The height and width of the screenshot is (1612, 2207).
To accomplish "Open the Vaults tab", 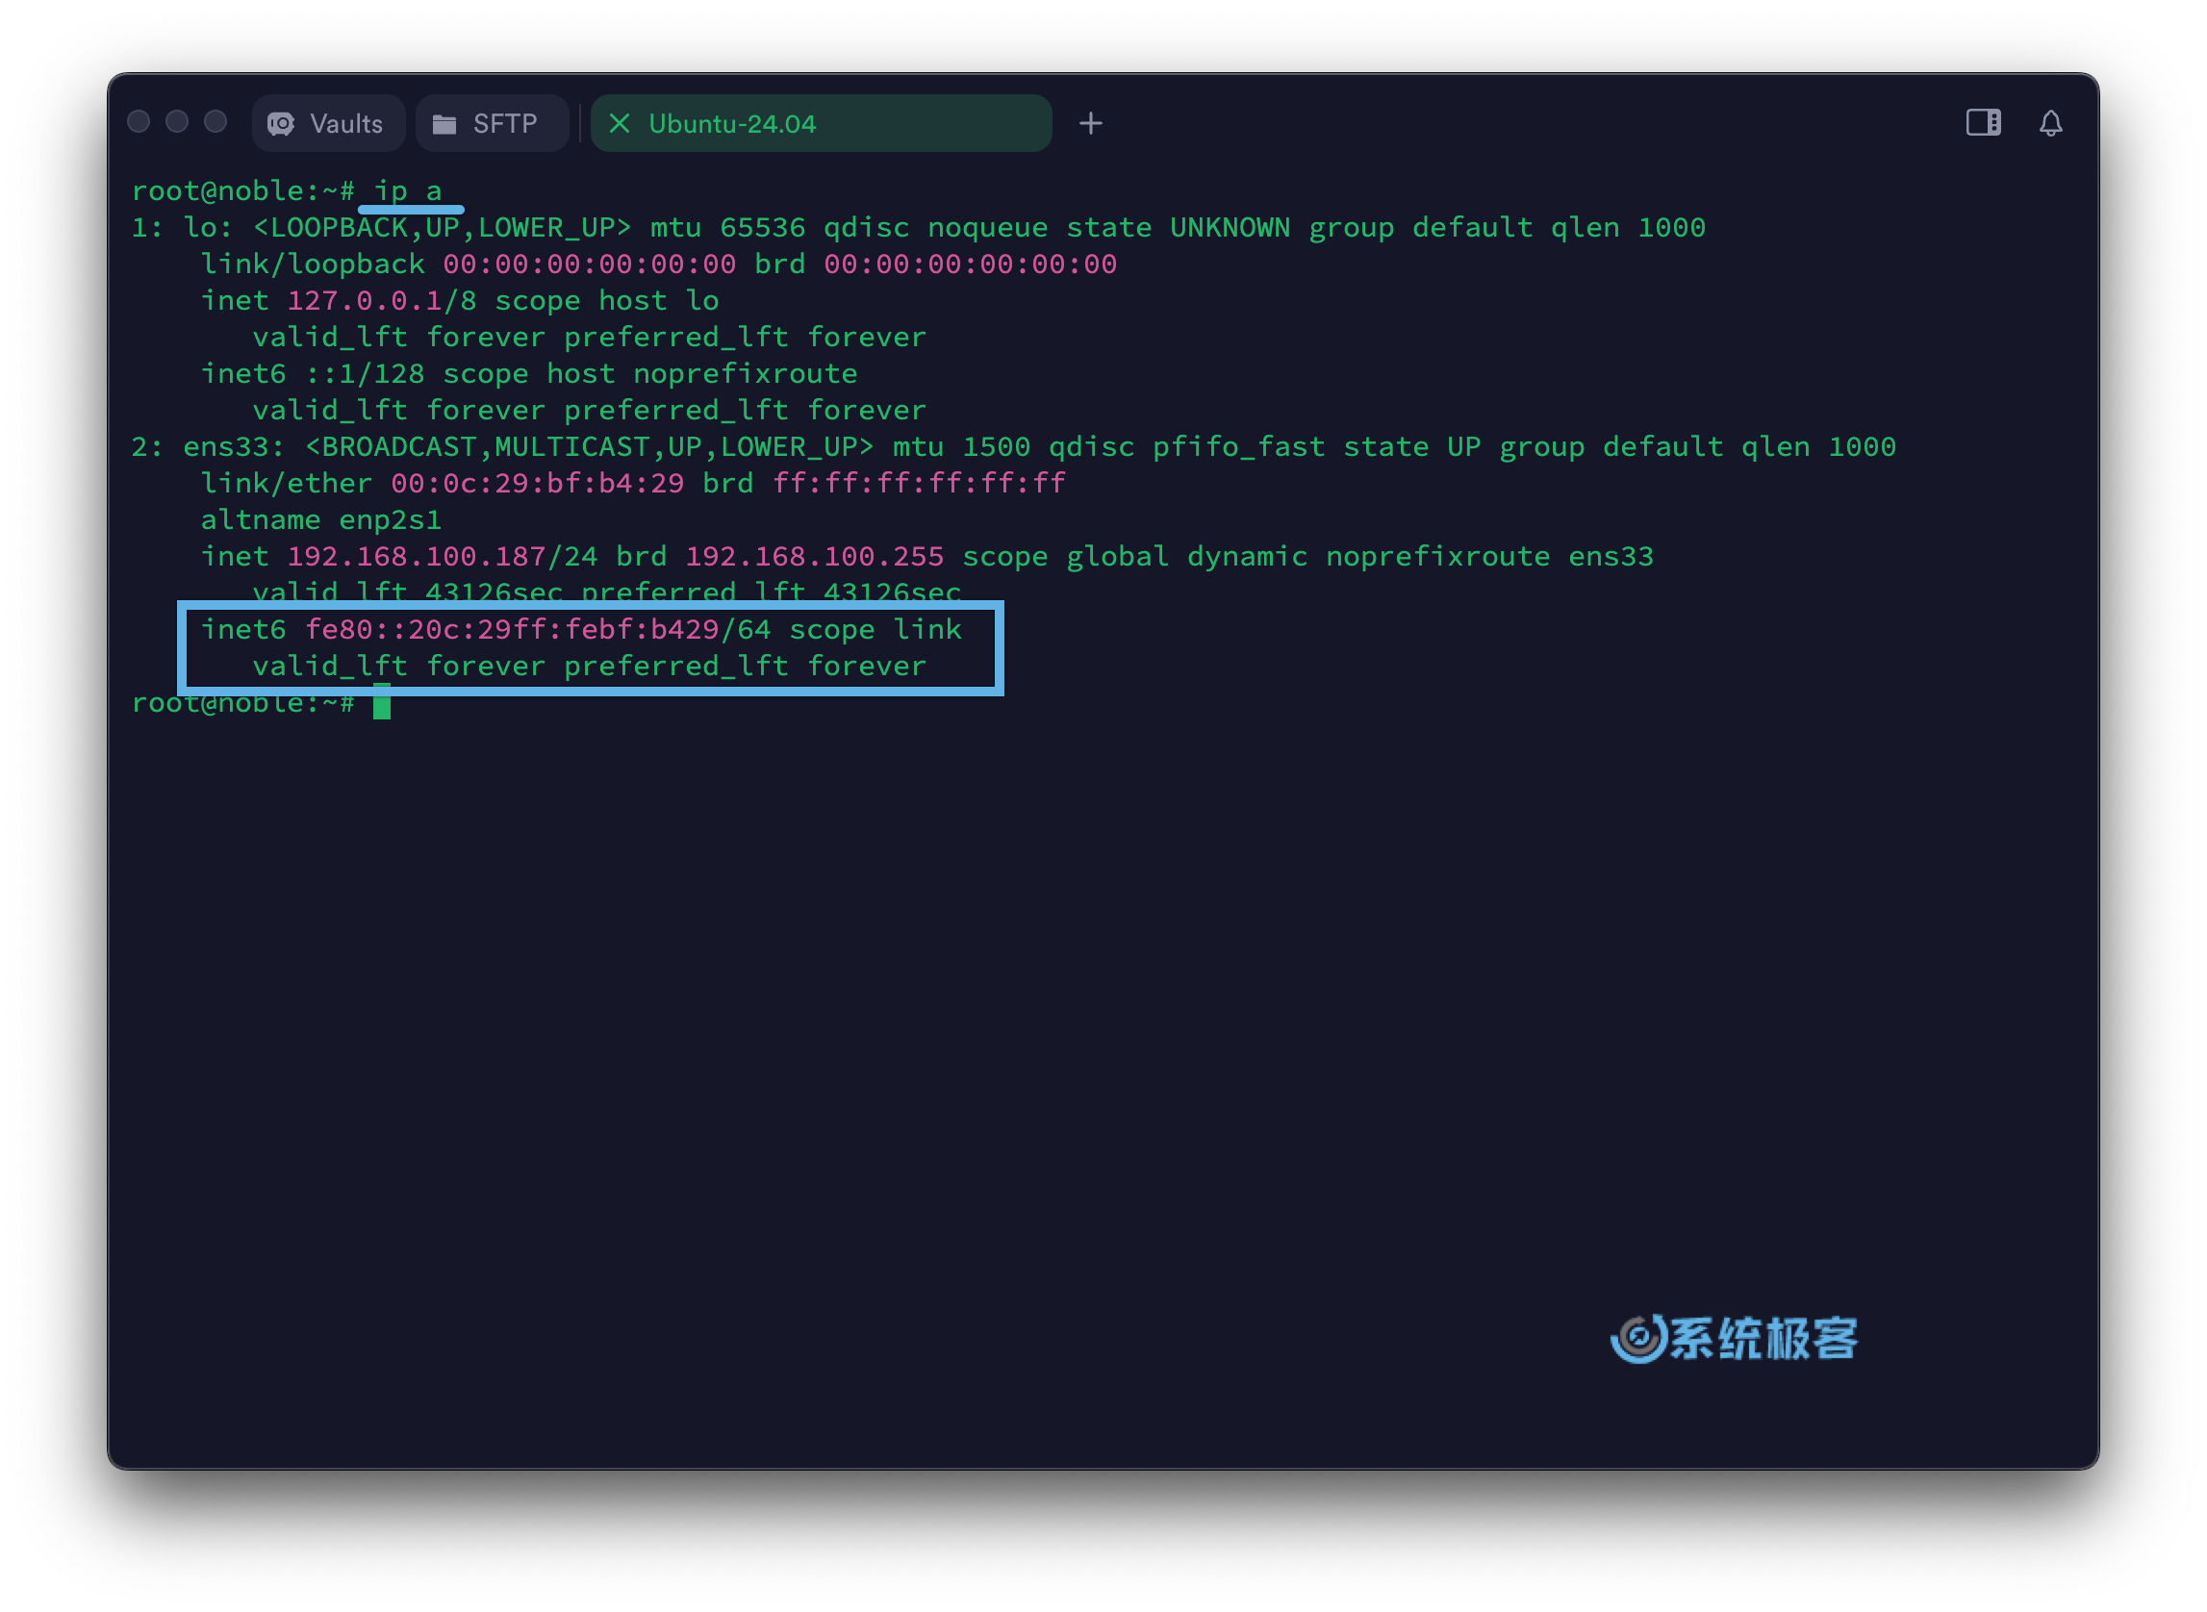I will [328, 123].
